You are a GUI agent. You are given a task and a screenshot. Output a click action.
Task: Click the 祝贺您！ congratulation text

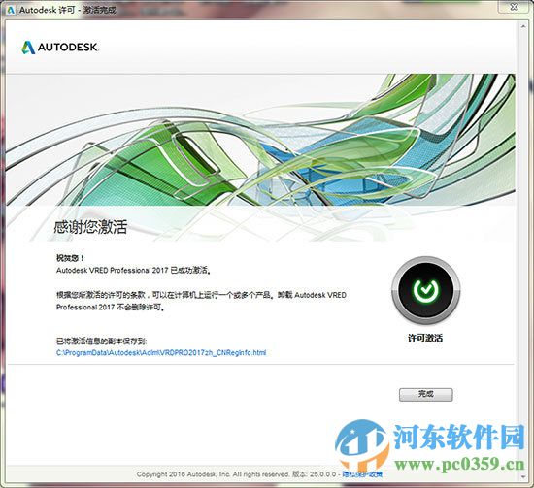click(x=70, y=258)
